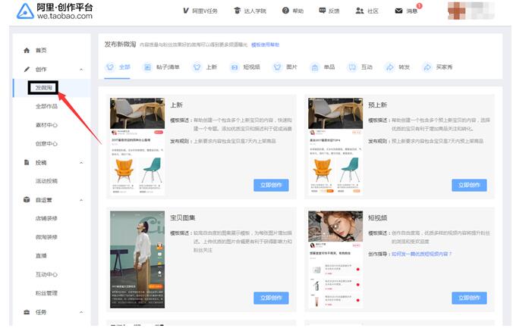Expand the 任务 sidebar group
This screenshot has height=328, width=513.
[x=80, y=311]
